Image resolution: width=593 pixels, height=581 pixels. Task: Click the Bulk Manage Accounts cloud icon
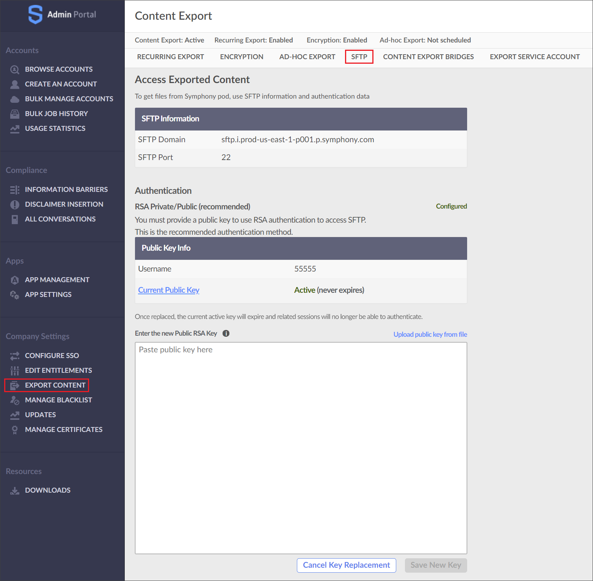tap(15, 99)
